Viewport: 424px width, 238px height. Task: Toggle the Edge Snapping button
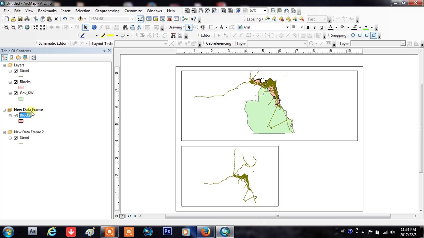(374, 35)
